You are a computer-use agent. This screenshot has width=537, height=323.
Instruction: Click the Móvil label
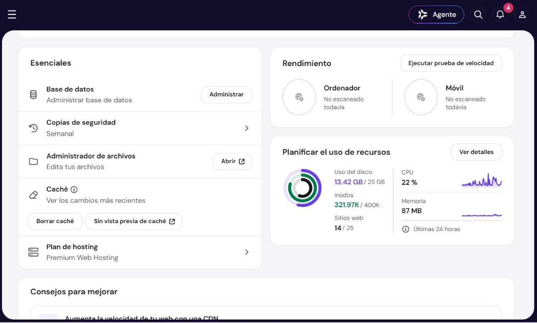coord(454,88)
